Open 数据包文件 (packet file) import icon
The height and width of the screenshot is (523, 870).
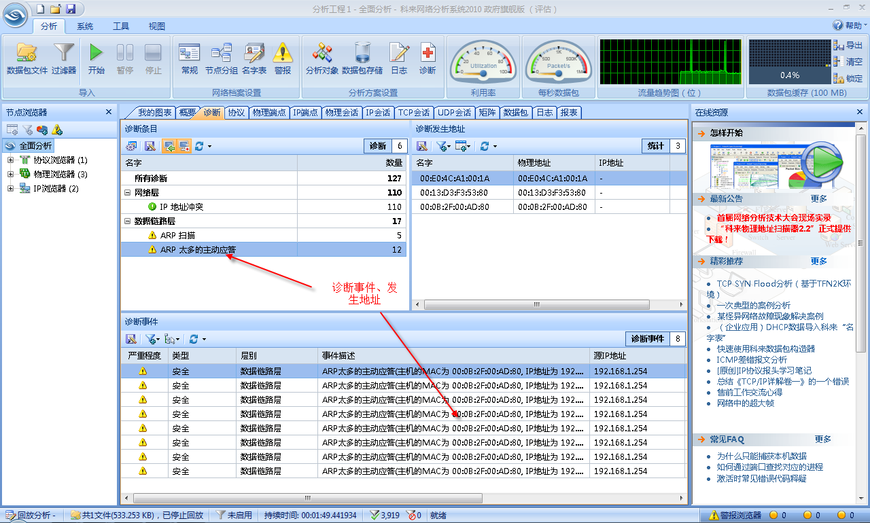click(27, 54)
